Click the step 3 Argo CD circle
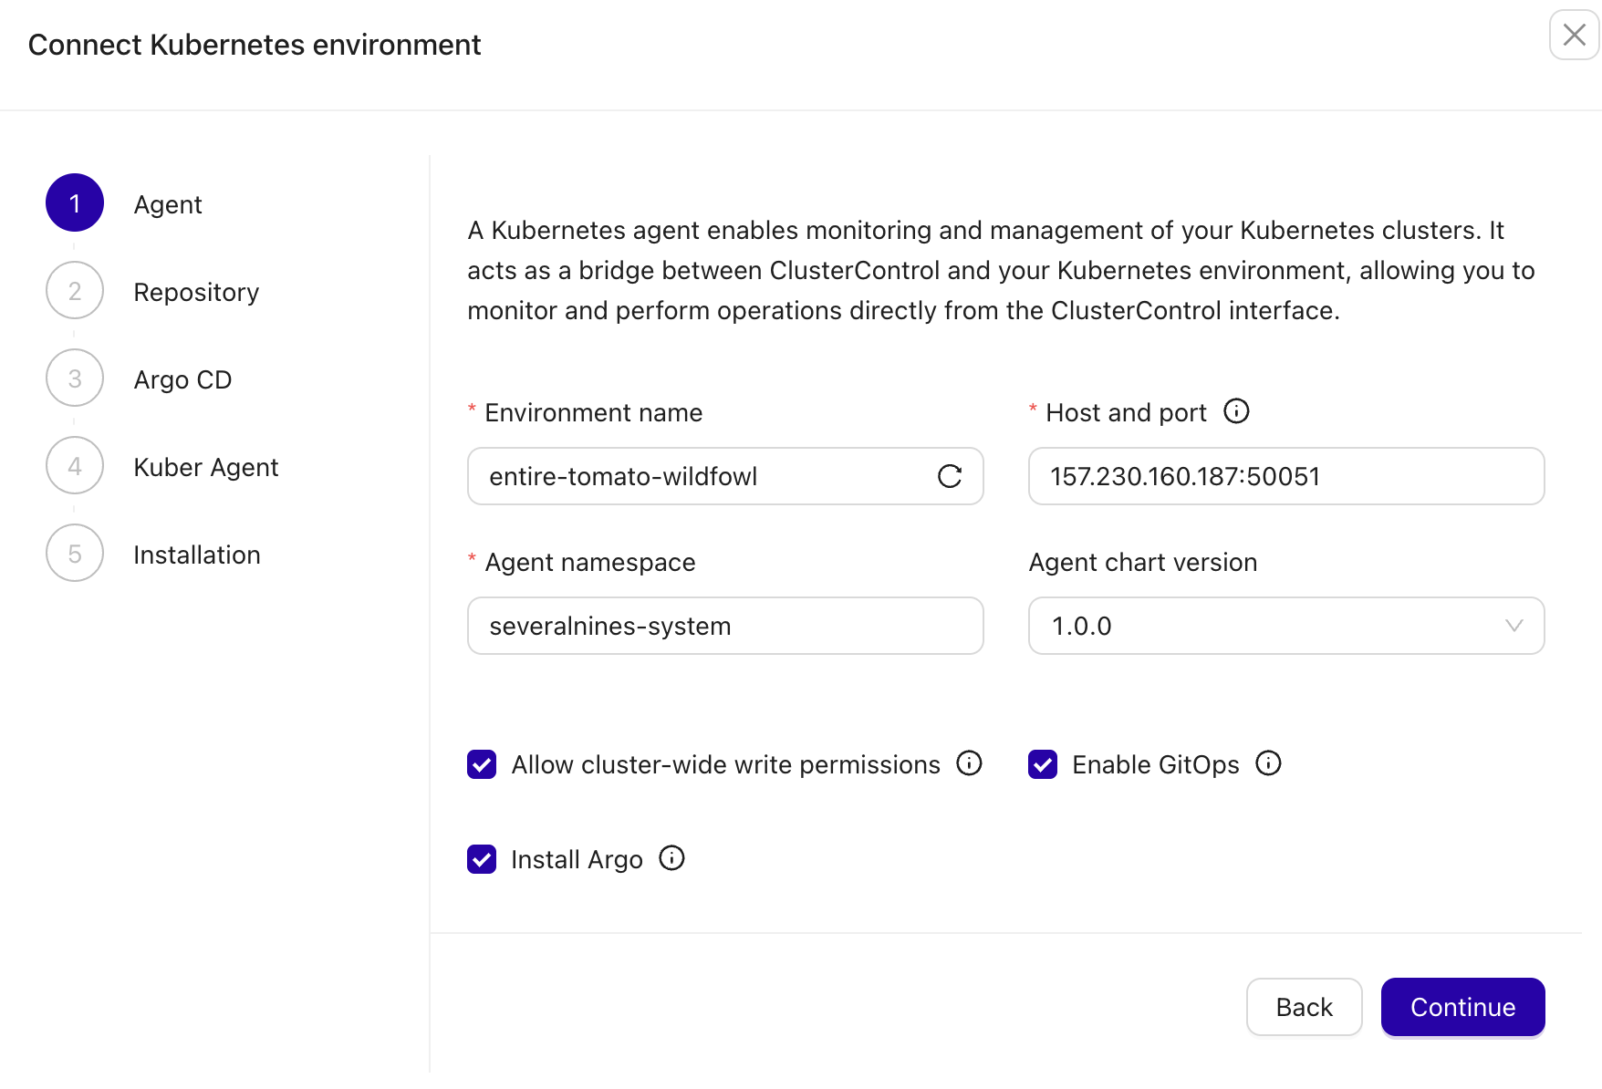 click(x=74, y=378)
